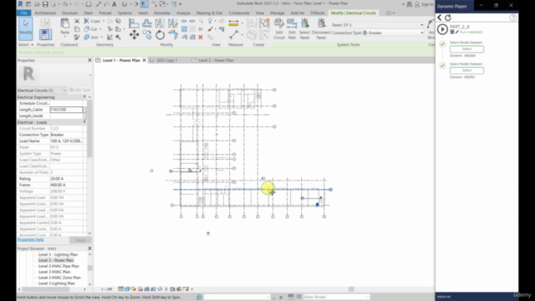Collapse the Electrical - Loads properties group

84,122
